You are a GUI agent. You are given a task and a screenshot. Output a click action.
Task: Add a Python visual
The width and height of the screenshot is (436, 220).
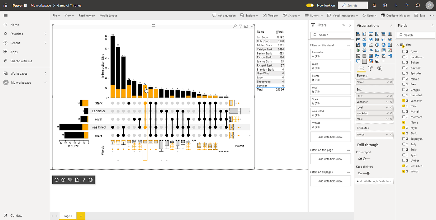[x=377, y=55]
